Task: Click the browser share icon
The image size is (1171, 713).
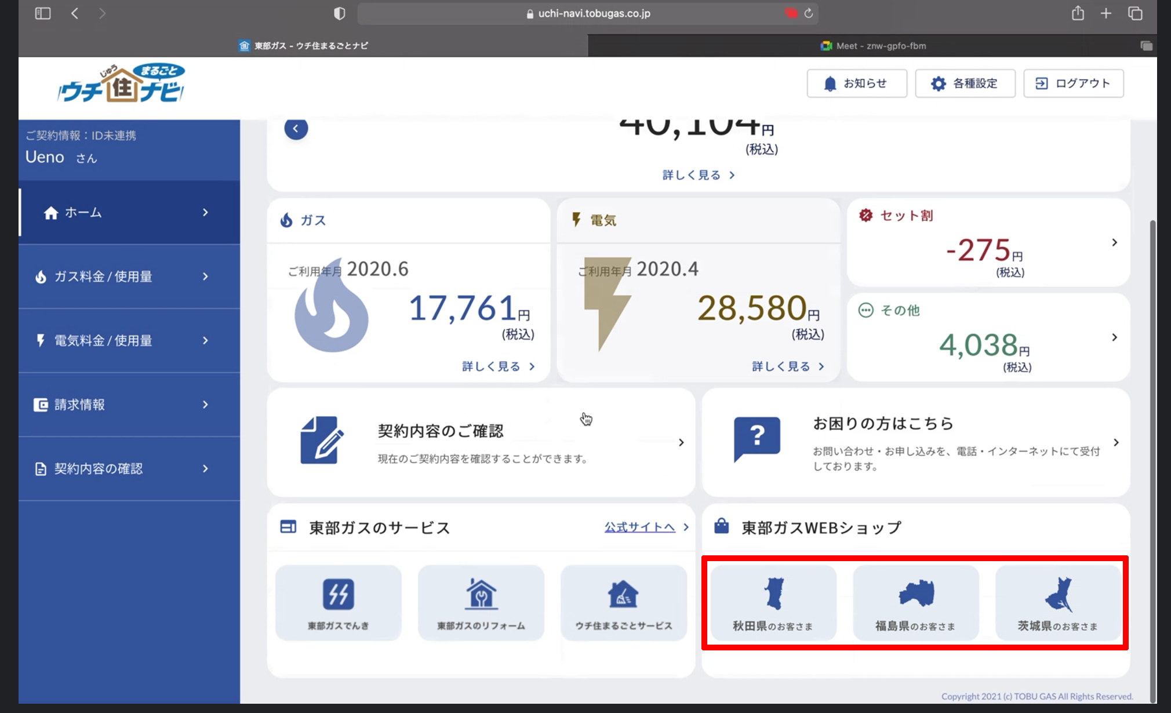Action: pos(1078,13)
